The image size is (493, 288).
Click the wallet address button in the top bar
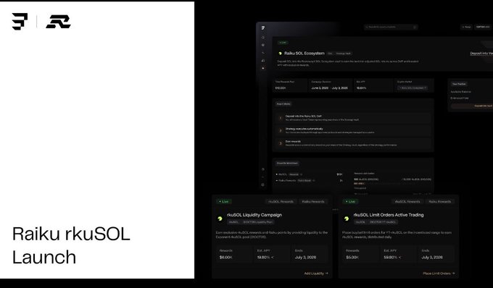pyautogui.click(x=483, y=27)
